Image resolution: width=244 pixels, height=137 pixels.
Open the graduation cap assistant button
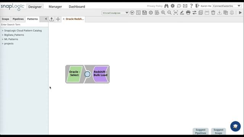pos(235,126)
